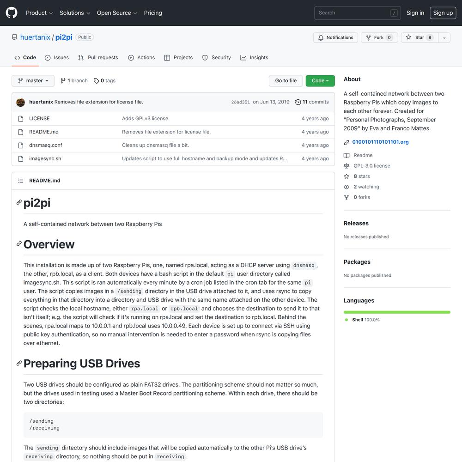Click the Notifications bell button
The height and width of the screenshot is (462, 462).
coord(335,37)
